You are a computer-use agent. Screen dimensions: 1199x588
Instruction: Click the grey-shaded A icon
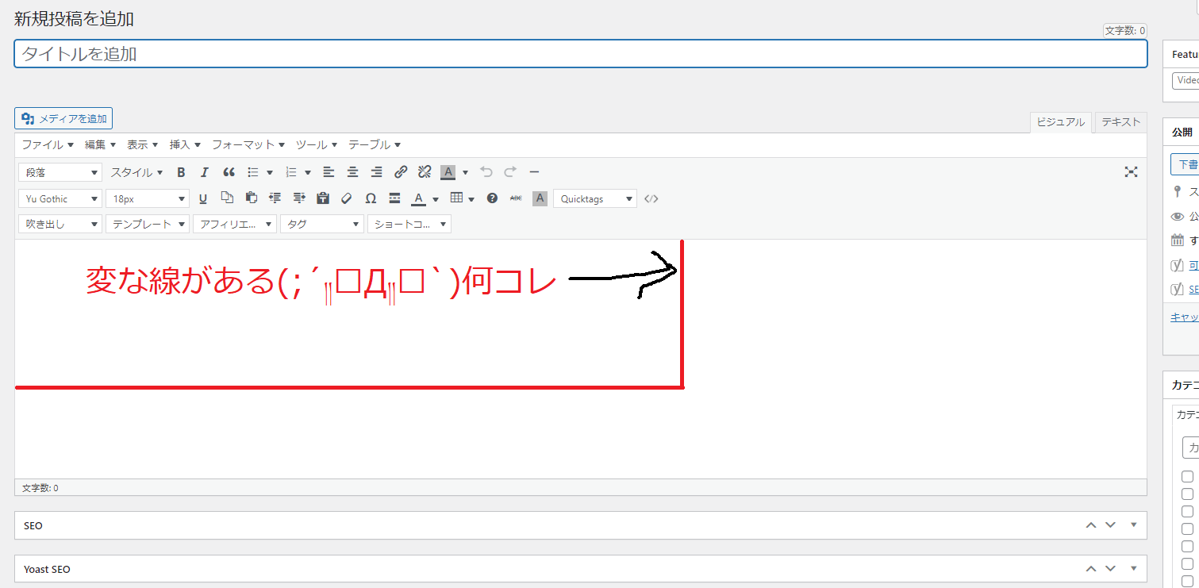[x=540, y=198]
